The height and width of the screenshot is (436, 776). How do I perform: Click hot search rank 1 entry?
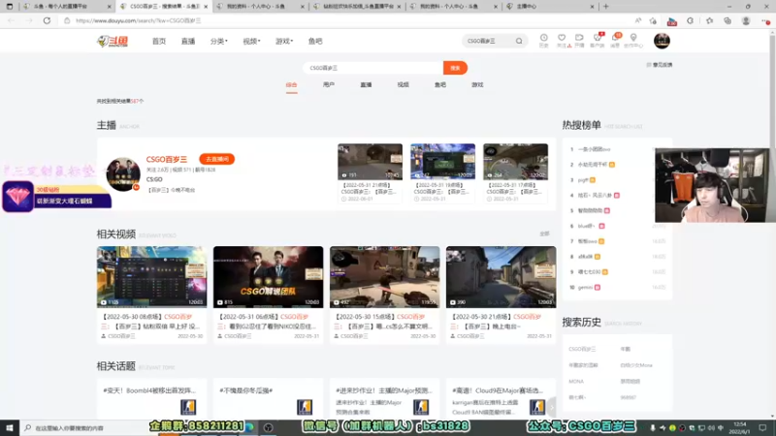594,149
